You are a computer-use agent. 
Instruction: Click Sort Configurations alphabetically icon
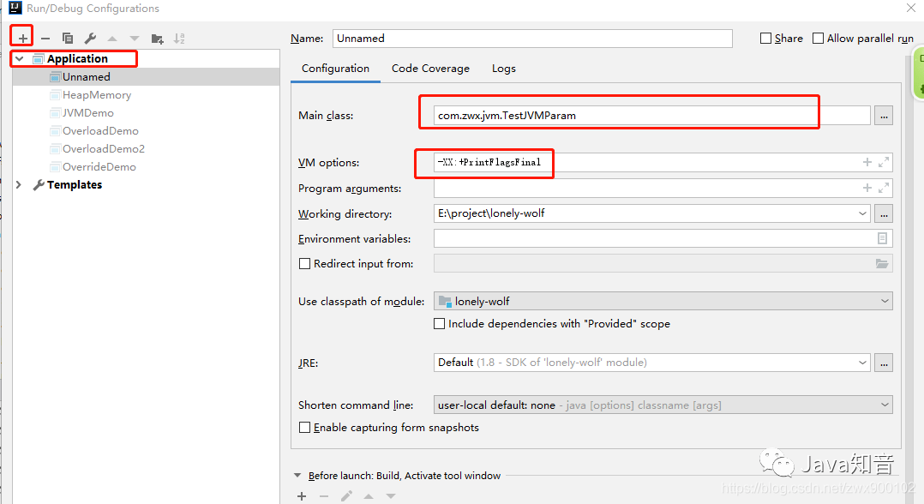179,39
